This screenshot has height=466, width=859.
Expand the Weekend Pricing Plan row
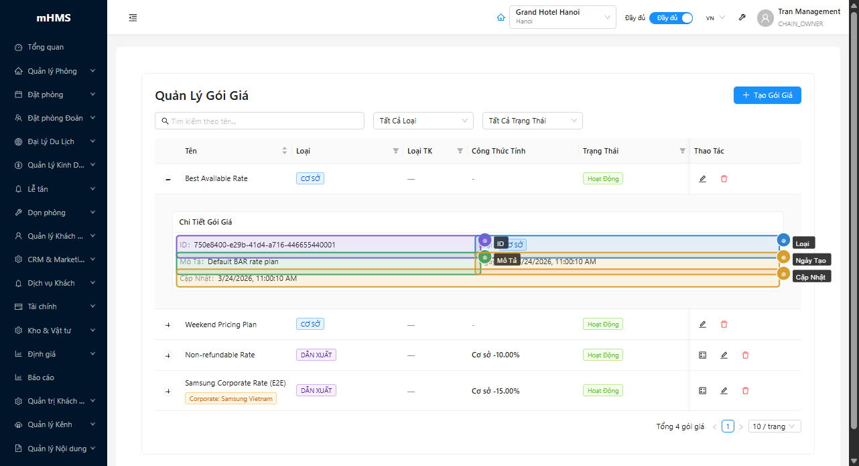[168, 325]
